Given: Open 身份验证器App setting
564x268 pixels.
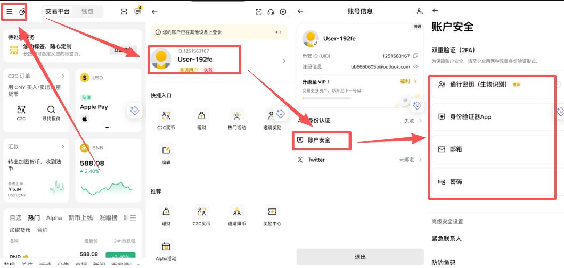Looking at the screenshot, I should pyautogui.click(x=497, y=117).
